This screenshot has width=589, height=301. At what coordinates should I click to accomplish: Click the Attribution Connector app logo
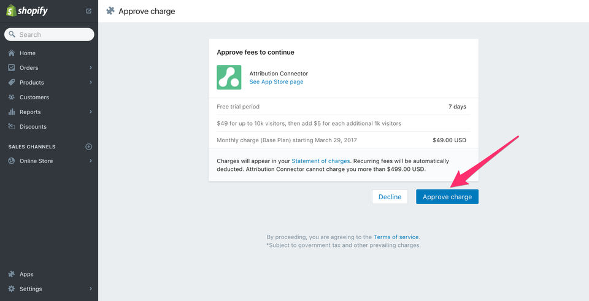pyautogui.click(x=229, y=77)
